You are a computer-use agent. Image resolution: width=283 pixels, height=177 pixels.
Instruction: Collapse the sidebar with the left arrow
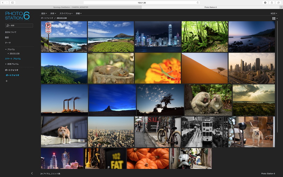(32, 173)
